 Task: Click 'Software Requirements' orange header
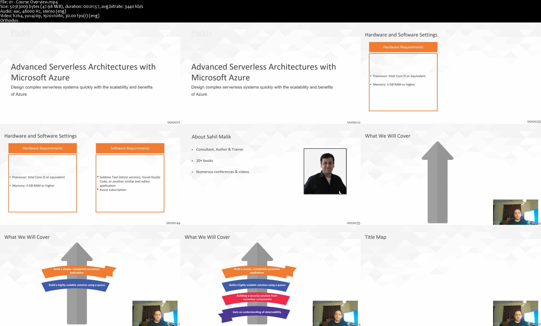point(130,148)
